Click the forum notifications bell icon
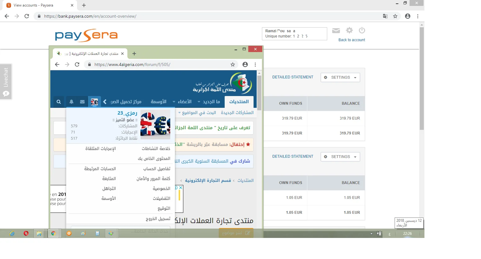 coord(71,102)
